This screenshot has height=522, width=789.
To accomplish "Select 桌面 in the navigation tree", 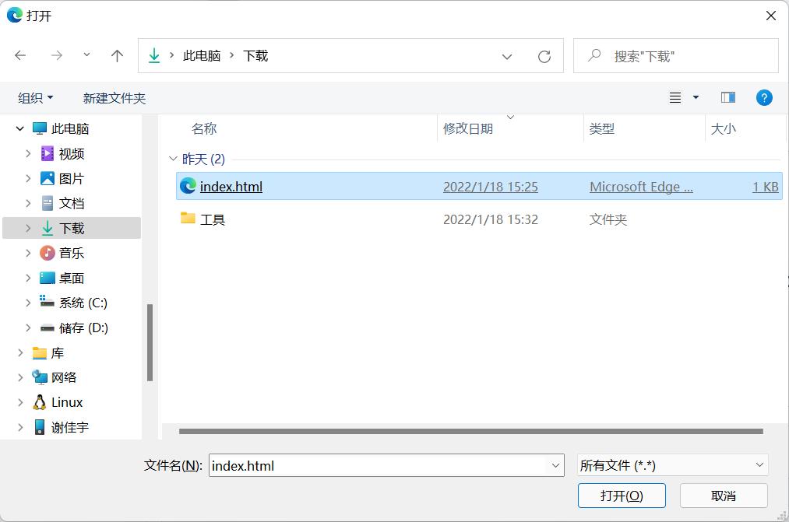I will [x=71, y=278].
